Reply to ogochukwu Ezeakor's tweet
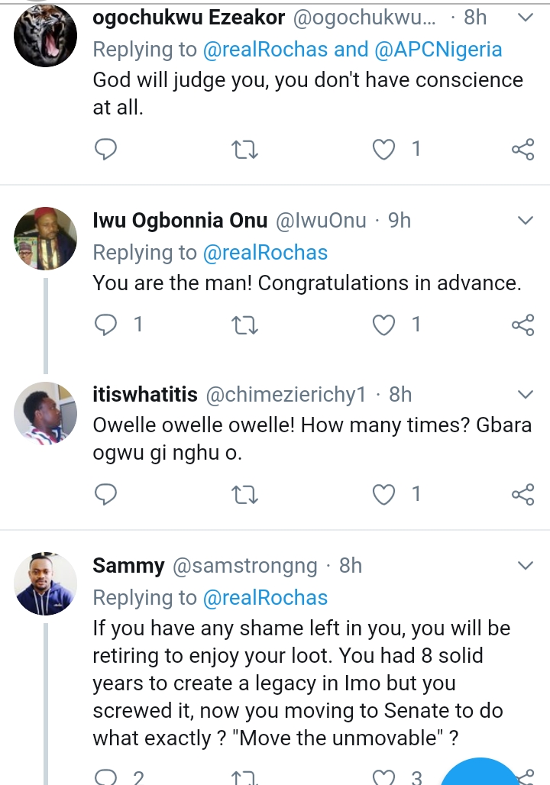This screenshot has width=550, height=785. (x=105, y=149)
